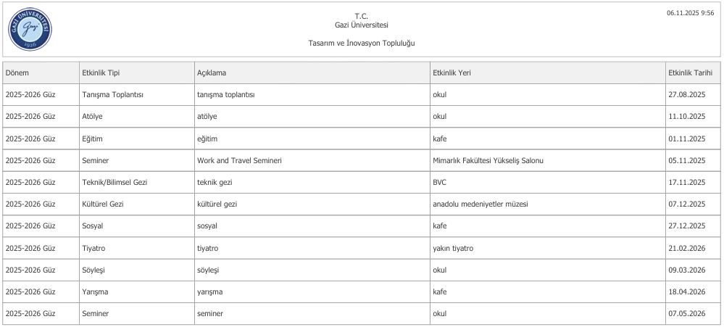Select the Tanışma Toplantısı event type cell

(x=113, y=94)
